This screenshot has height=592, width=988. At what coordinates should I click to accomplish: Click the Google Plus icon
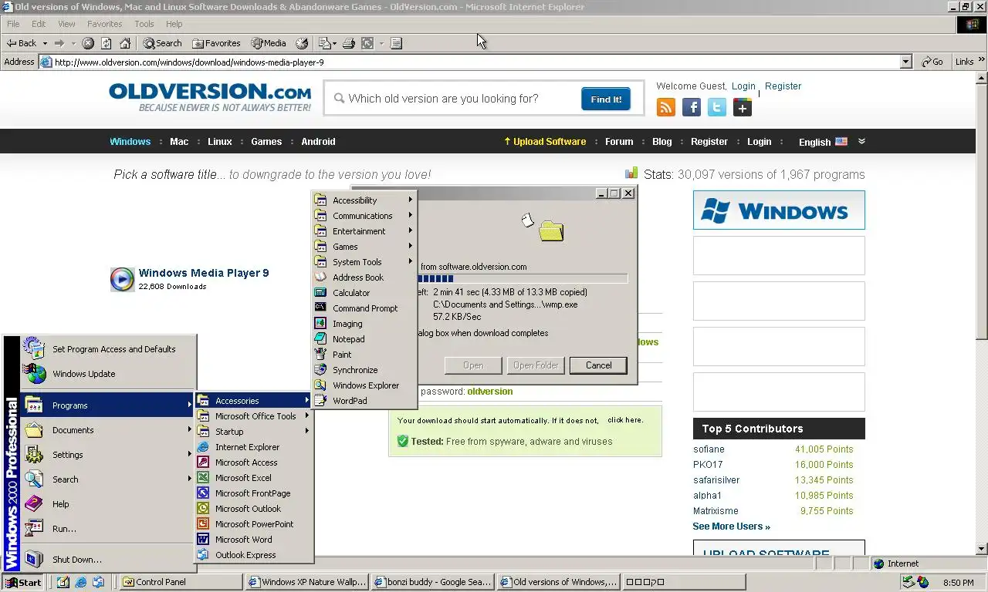click(x=743, y=108)
